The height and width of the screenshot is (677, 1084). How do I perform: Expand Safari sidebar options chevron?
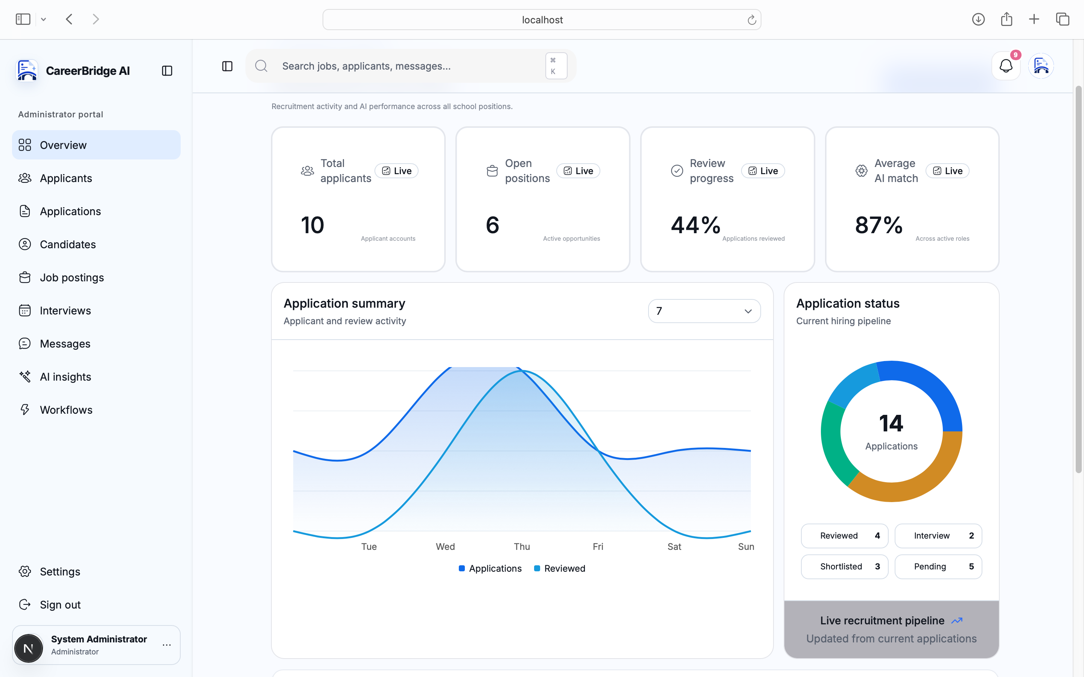(x=43, y=19)
